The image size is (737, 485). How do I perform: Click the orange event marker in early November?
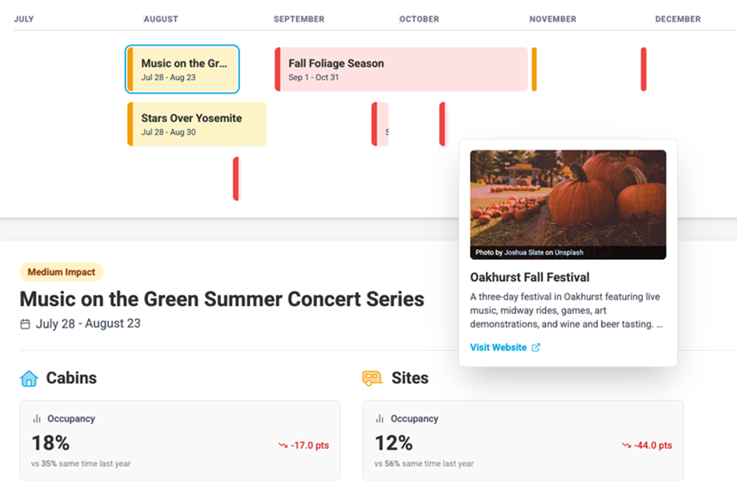coord(534,70)
